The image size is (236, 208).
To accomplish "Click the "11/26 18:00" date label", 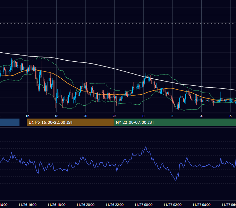I will pos(57,205).
